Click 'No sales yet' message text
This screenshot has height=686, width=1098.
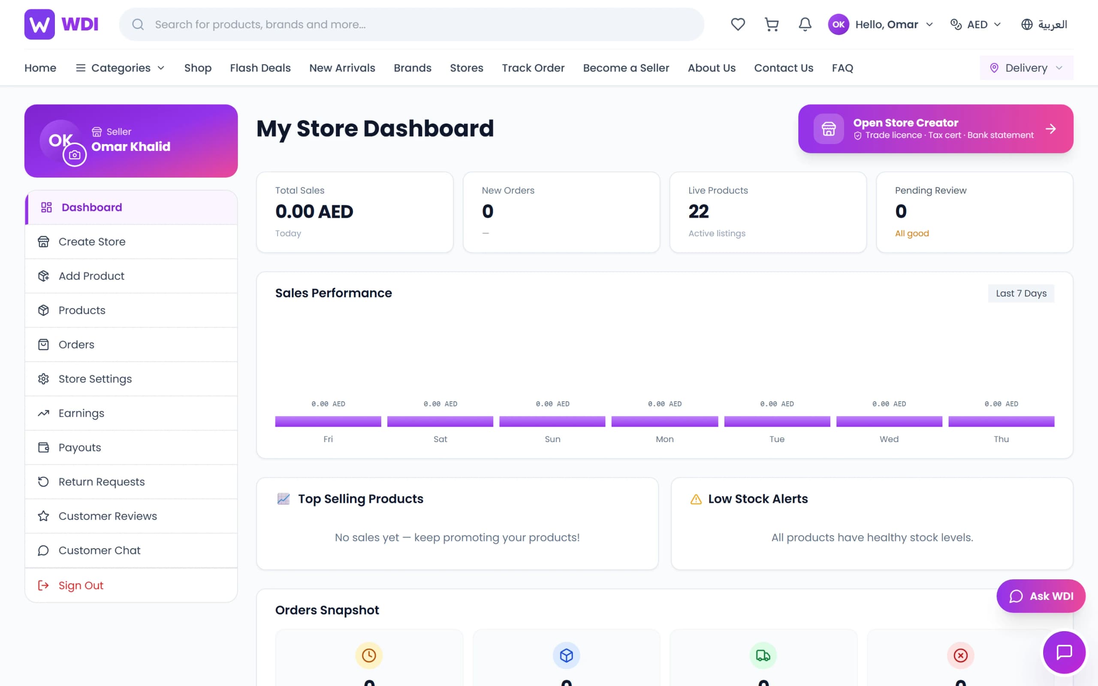point(457,538)
